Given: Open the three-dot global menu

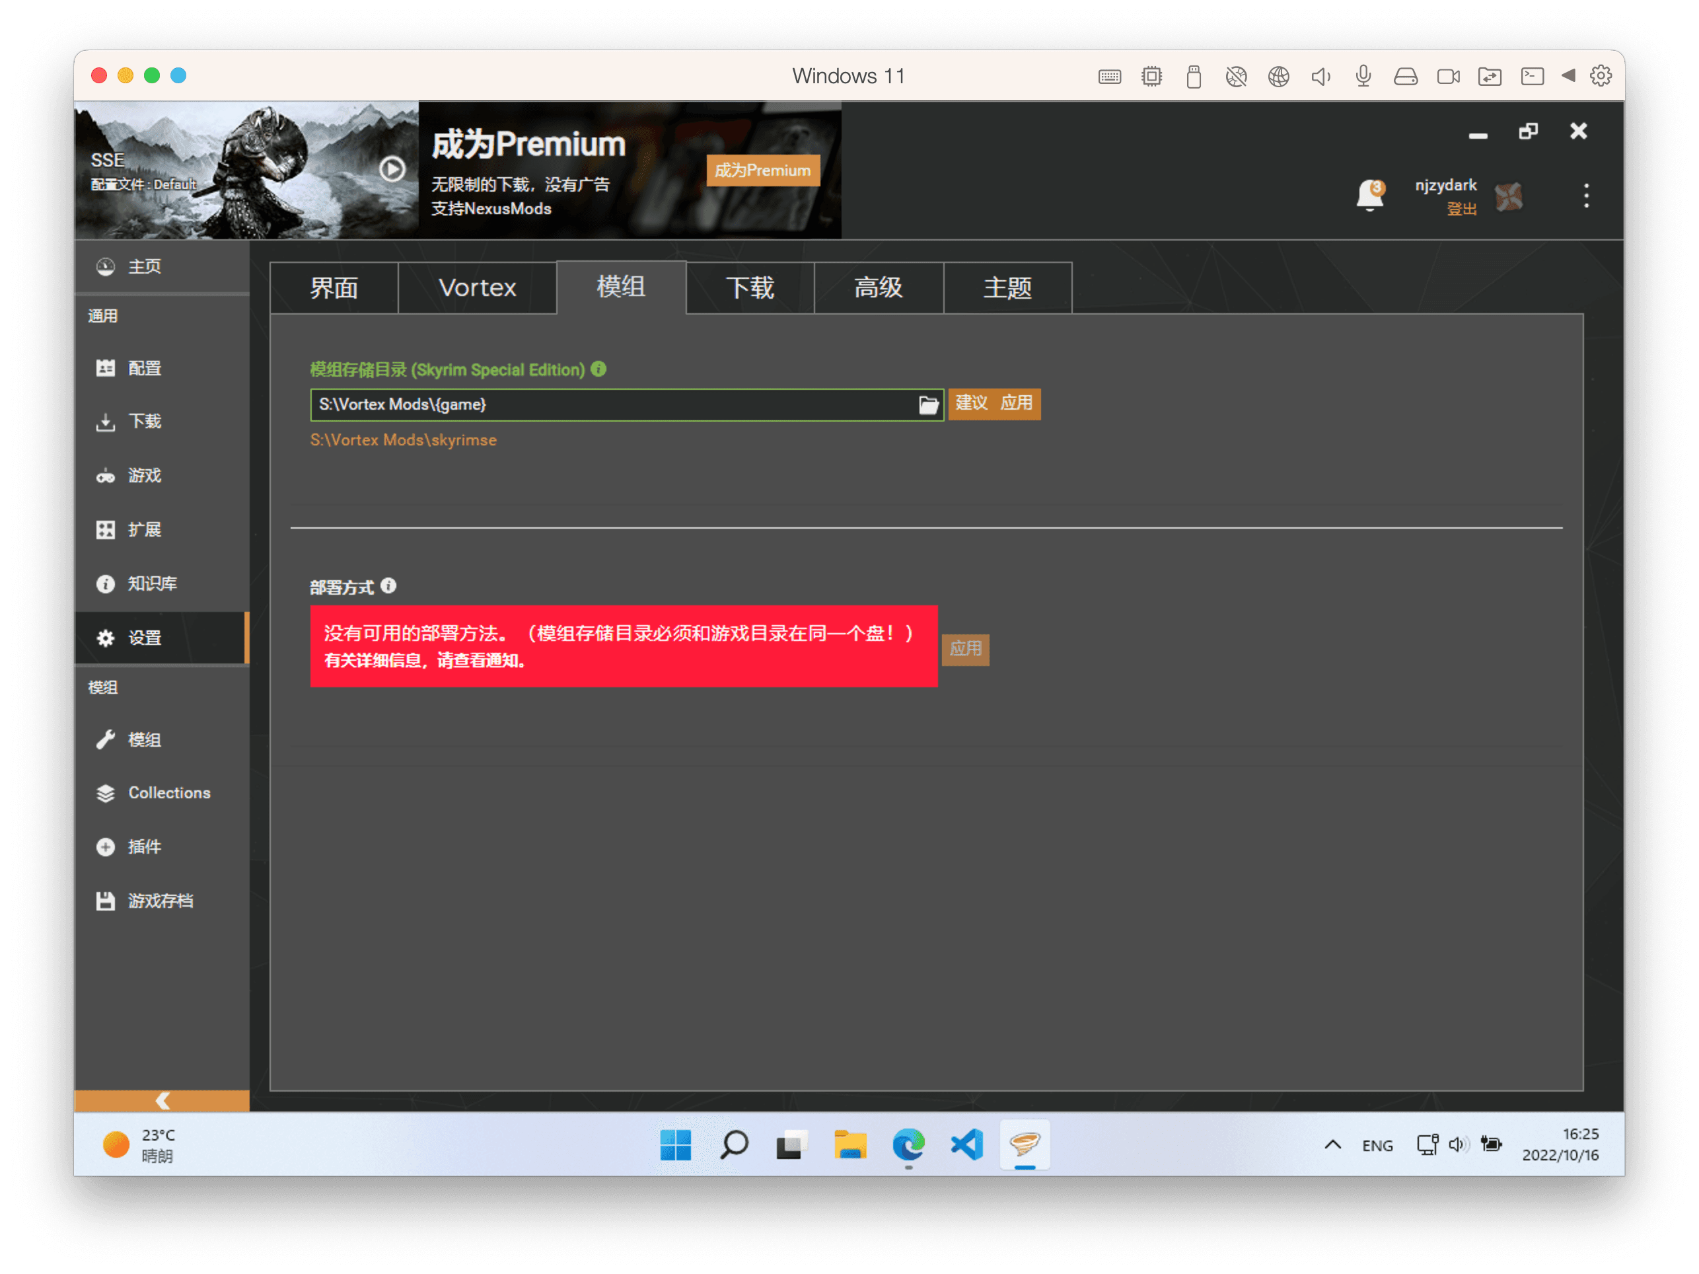Looking at the screenshot, I should coord(1586,196).
